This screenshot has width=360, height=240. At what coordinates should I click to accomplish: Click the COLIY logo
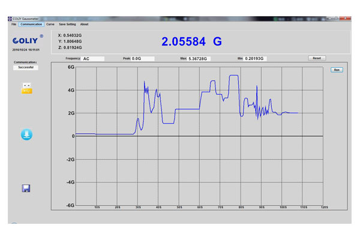26,41
